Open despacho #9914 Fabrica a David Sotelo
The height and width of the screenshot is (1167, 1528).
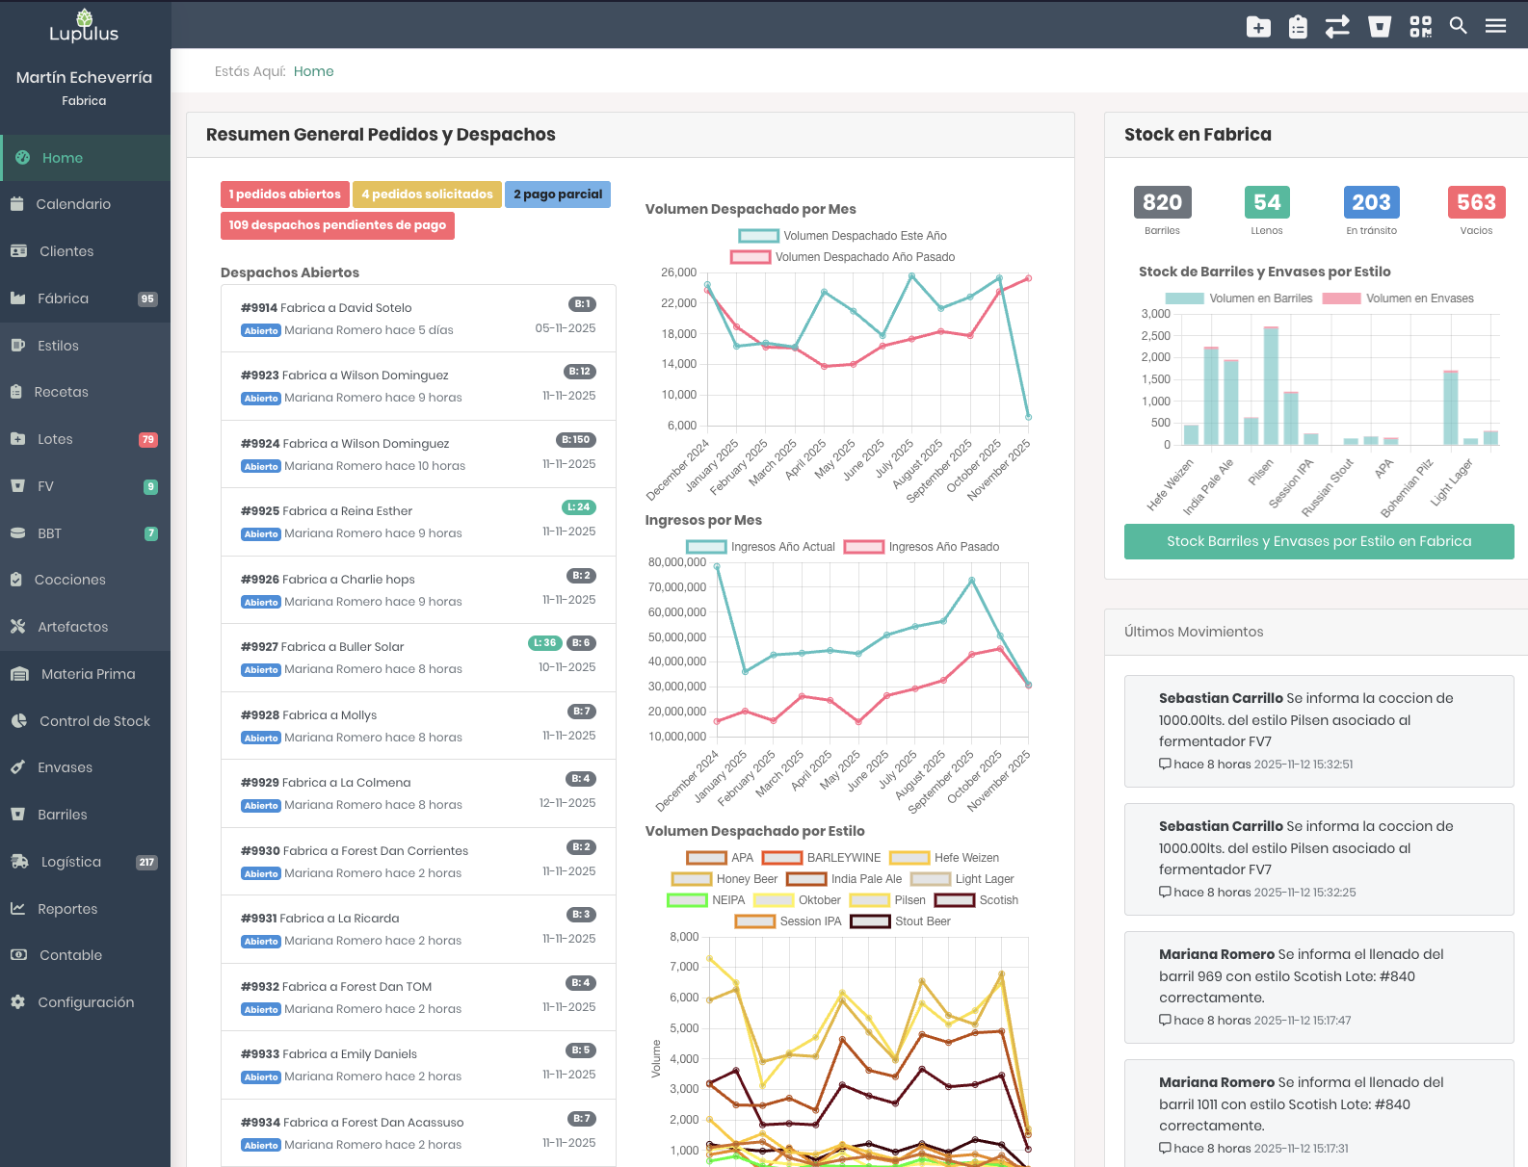tap(418, 319)
